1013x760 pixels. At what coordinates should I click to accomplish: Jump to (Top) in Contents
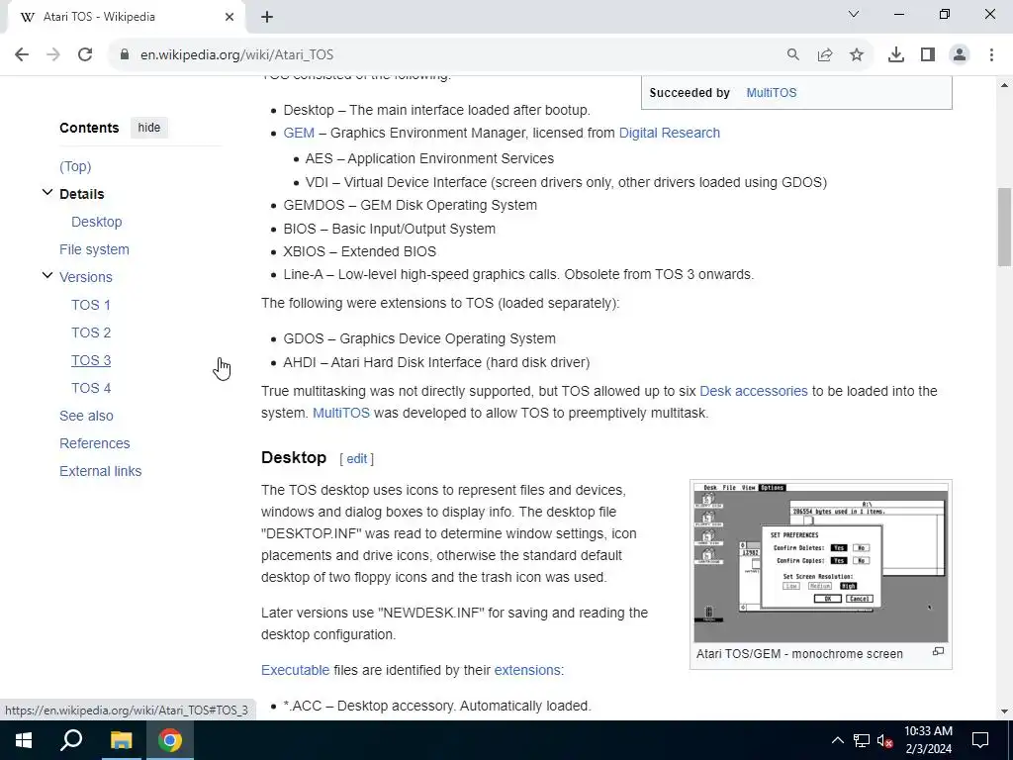[x=75, y=166]
